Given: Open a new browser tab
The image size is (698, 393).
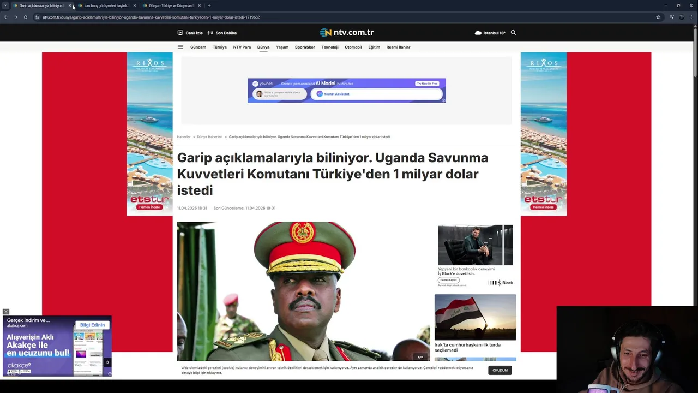Looking at the screenshot, I should click(209, 5).
